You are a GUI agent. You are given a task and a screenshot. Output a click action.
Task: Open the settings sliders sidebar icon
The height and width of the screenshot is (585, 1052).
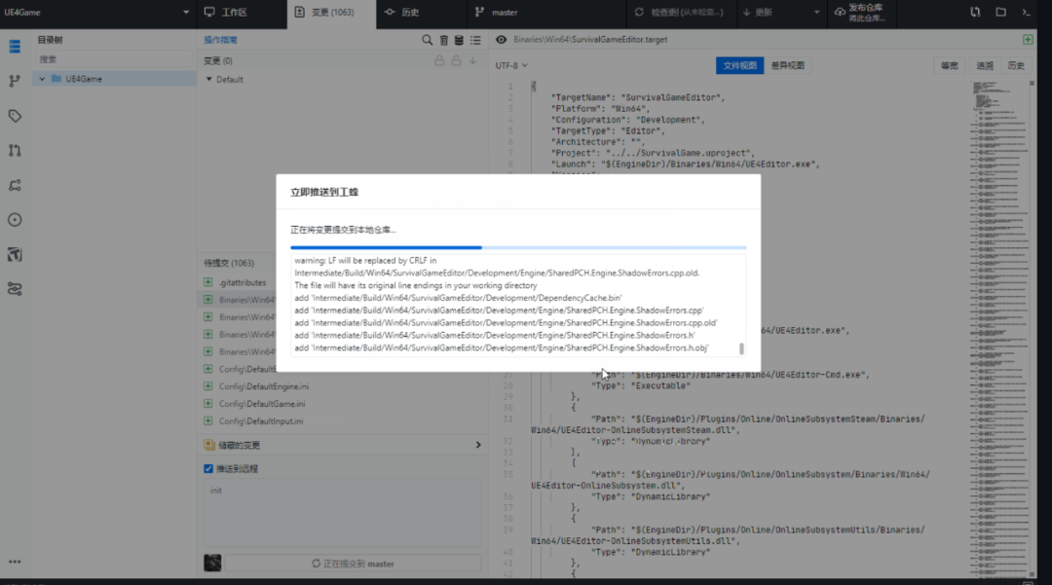[15, 289]
